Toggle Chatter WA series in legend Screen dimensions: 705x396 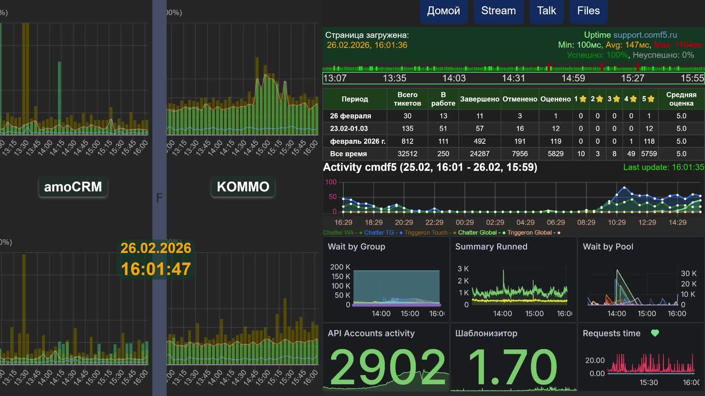pyautogui.click(x=338, y=232)
